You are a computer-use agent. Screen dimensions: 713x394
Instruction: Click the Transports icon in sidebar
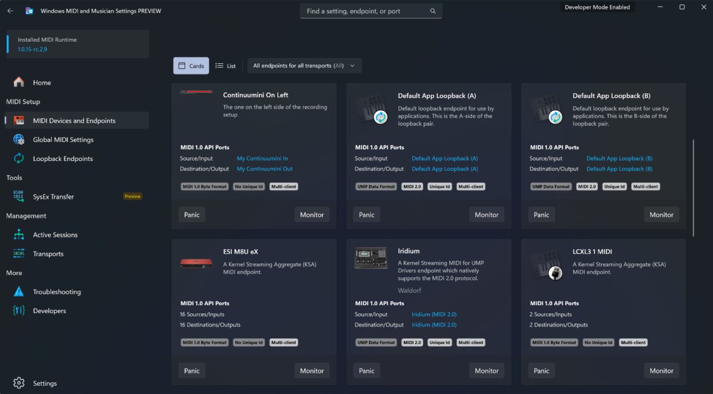(19, 254)
